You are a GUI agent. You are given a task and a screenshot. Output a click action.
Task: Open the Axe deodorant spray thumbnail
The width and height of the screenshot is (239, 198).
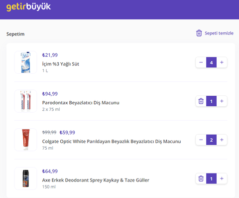click(25, 179)
